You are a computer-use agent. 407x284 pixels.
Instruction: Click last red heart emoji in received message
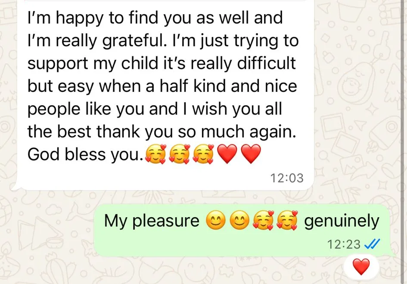(251, 154)
